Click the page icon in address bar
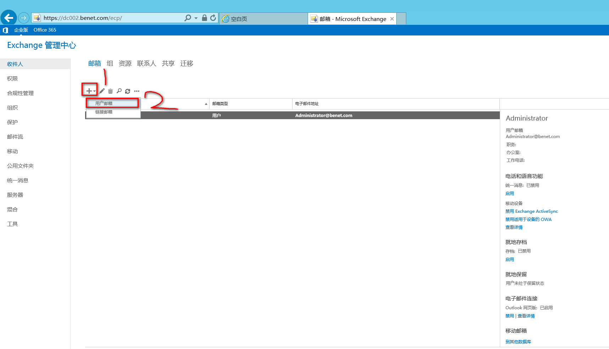This screenshot has height=349, width=609. 37,18
